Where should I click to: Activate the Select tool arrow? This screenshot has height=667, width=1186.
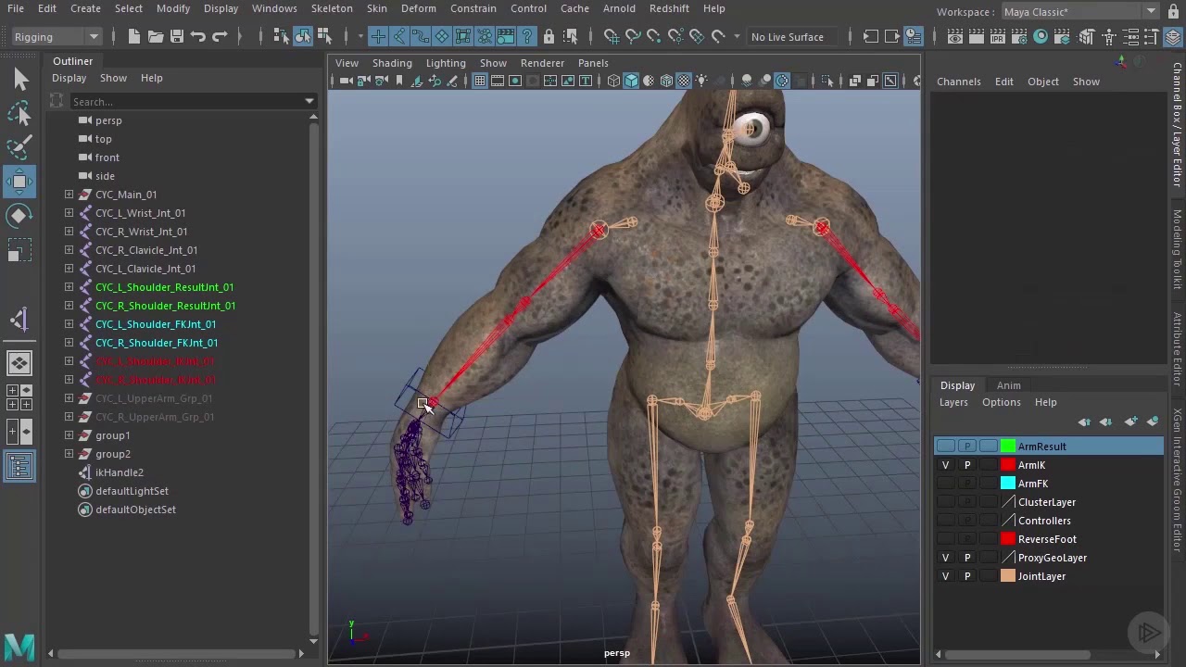coord(20,80)
